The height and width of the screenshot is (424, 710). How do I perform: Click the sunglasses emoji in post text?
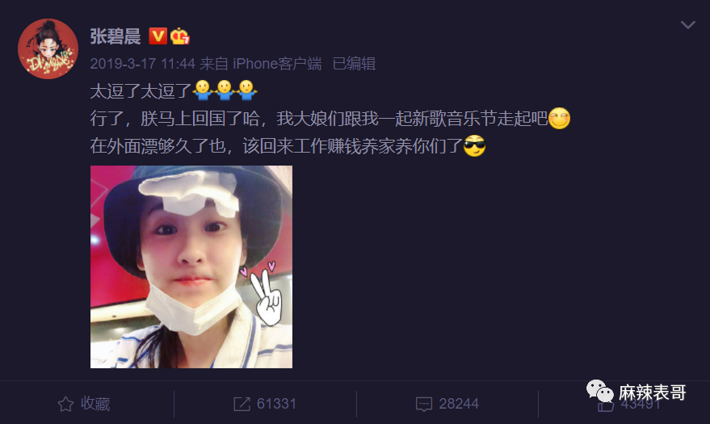474,145
